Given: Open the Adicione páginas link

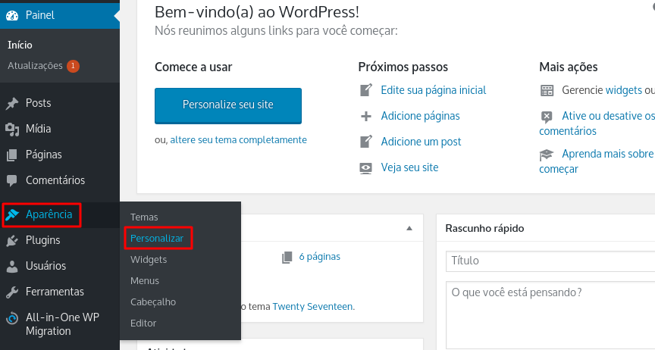Looking at the screenshot, I should [420, 116].
